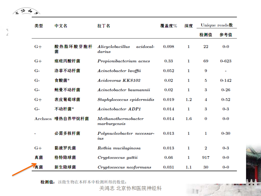261x196 pixels.
Task: Select Acinetobacter baumannii text
Action: [124, 90]
